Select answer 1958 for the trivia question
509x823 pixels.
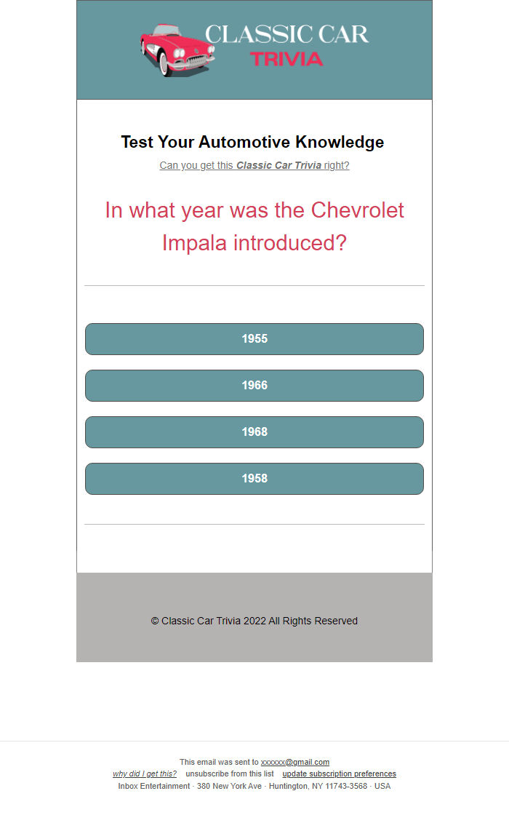(x=254, y=478)
